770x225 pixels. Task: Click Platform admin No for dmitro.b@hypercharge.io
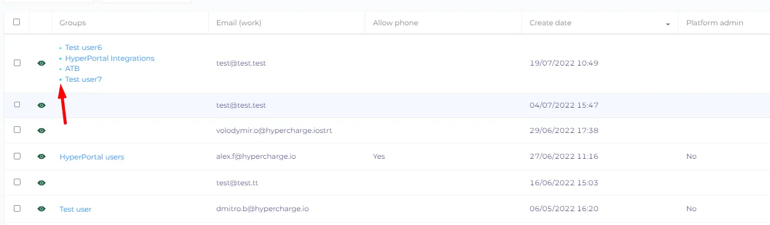tap(691, 209)
